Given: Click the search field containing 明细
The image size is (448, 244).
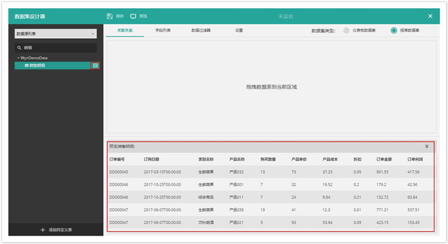Looking at the screenshot, I should 59,48.
